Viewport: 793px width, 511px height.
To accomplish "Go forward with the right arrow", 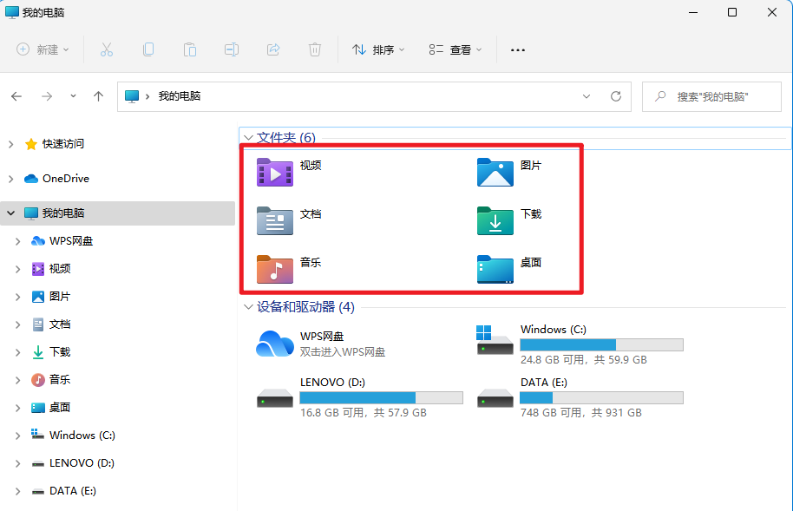I will 47,96.
